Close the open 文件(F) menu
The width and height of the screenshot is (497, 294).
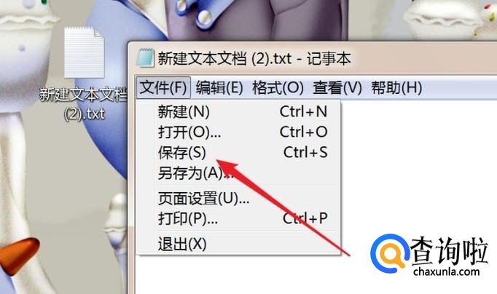163,87
